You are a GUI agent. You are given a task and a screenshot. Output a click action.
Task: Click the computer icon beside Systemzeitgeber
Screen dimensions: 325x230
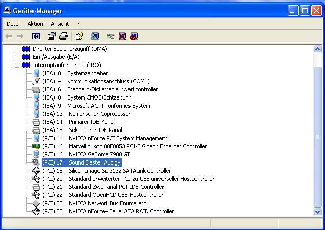tap(36, 73)
